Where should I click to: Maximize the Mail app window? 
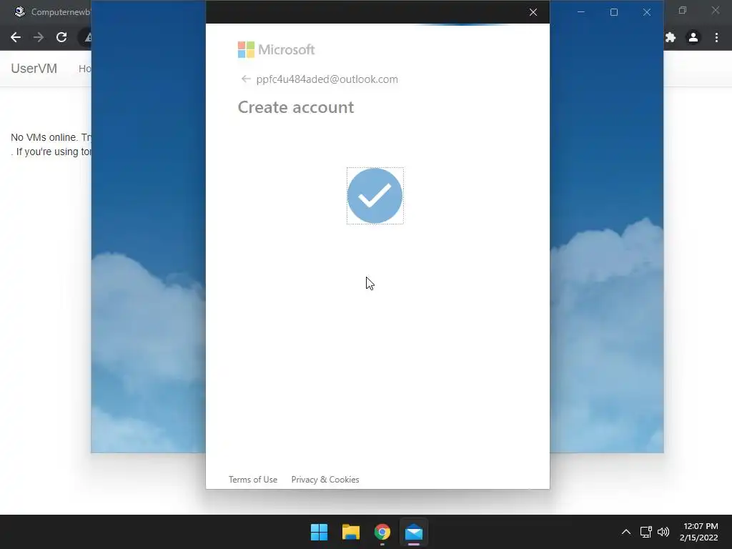point(614,12)
